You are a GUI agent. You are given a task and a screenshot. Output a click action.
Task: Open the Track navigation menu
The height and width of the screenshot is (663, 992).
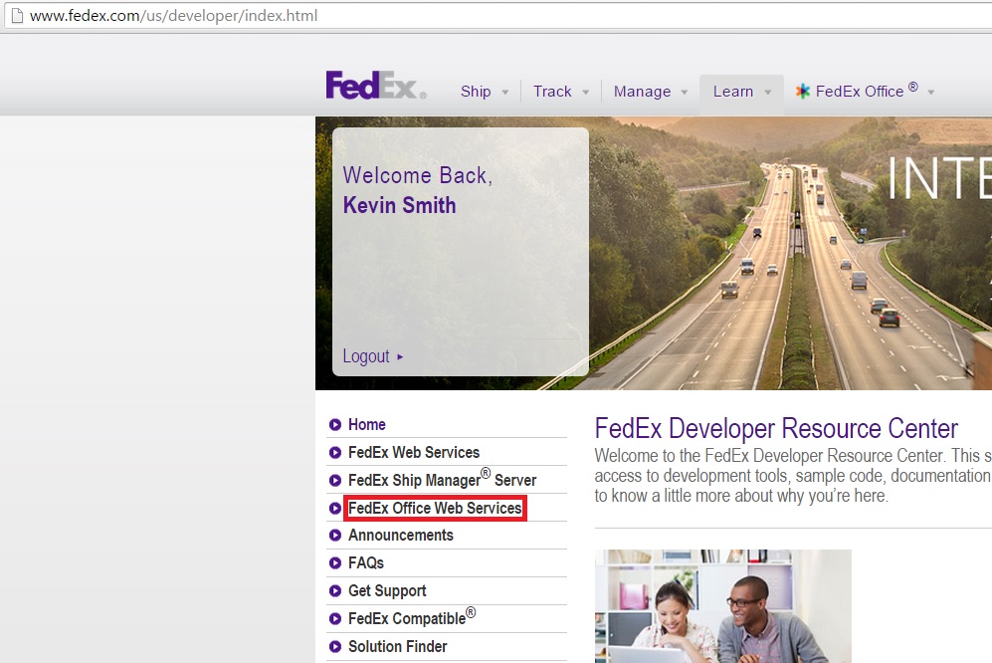[x=551, y=91]
